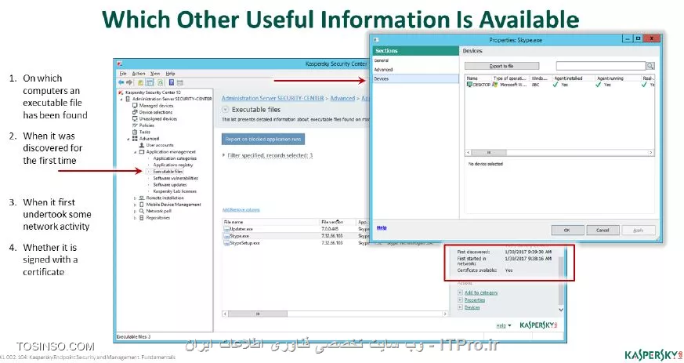684x363 pixels.
Task: Click the Properties action link
Action: tap(475, 300)
